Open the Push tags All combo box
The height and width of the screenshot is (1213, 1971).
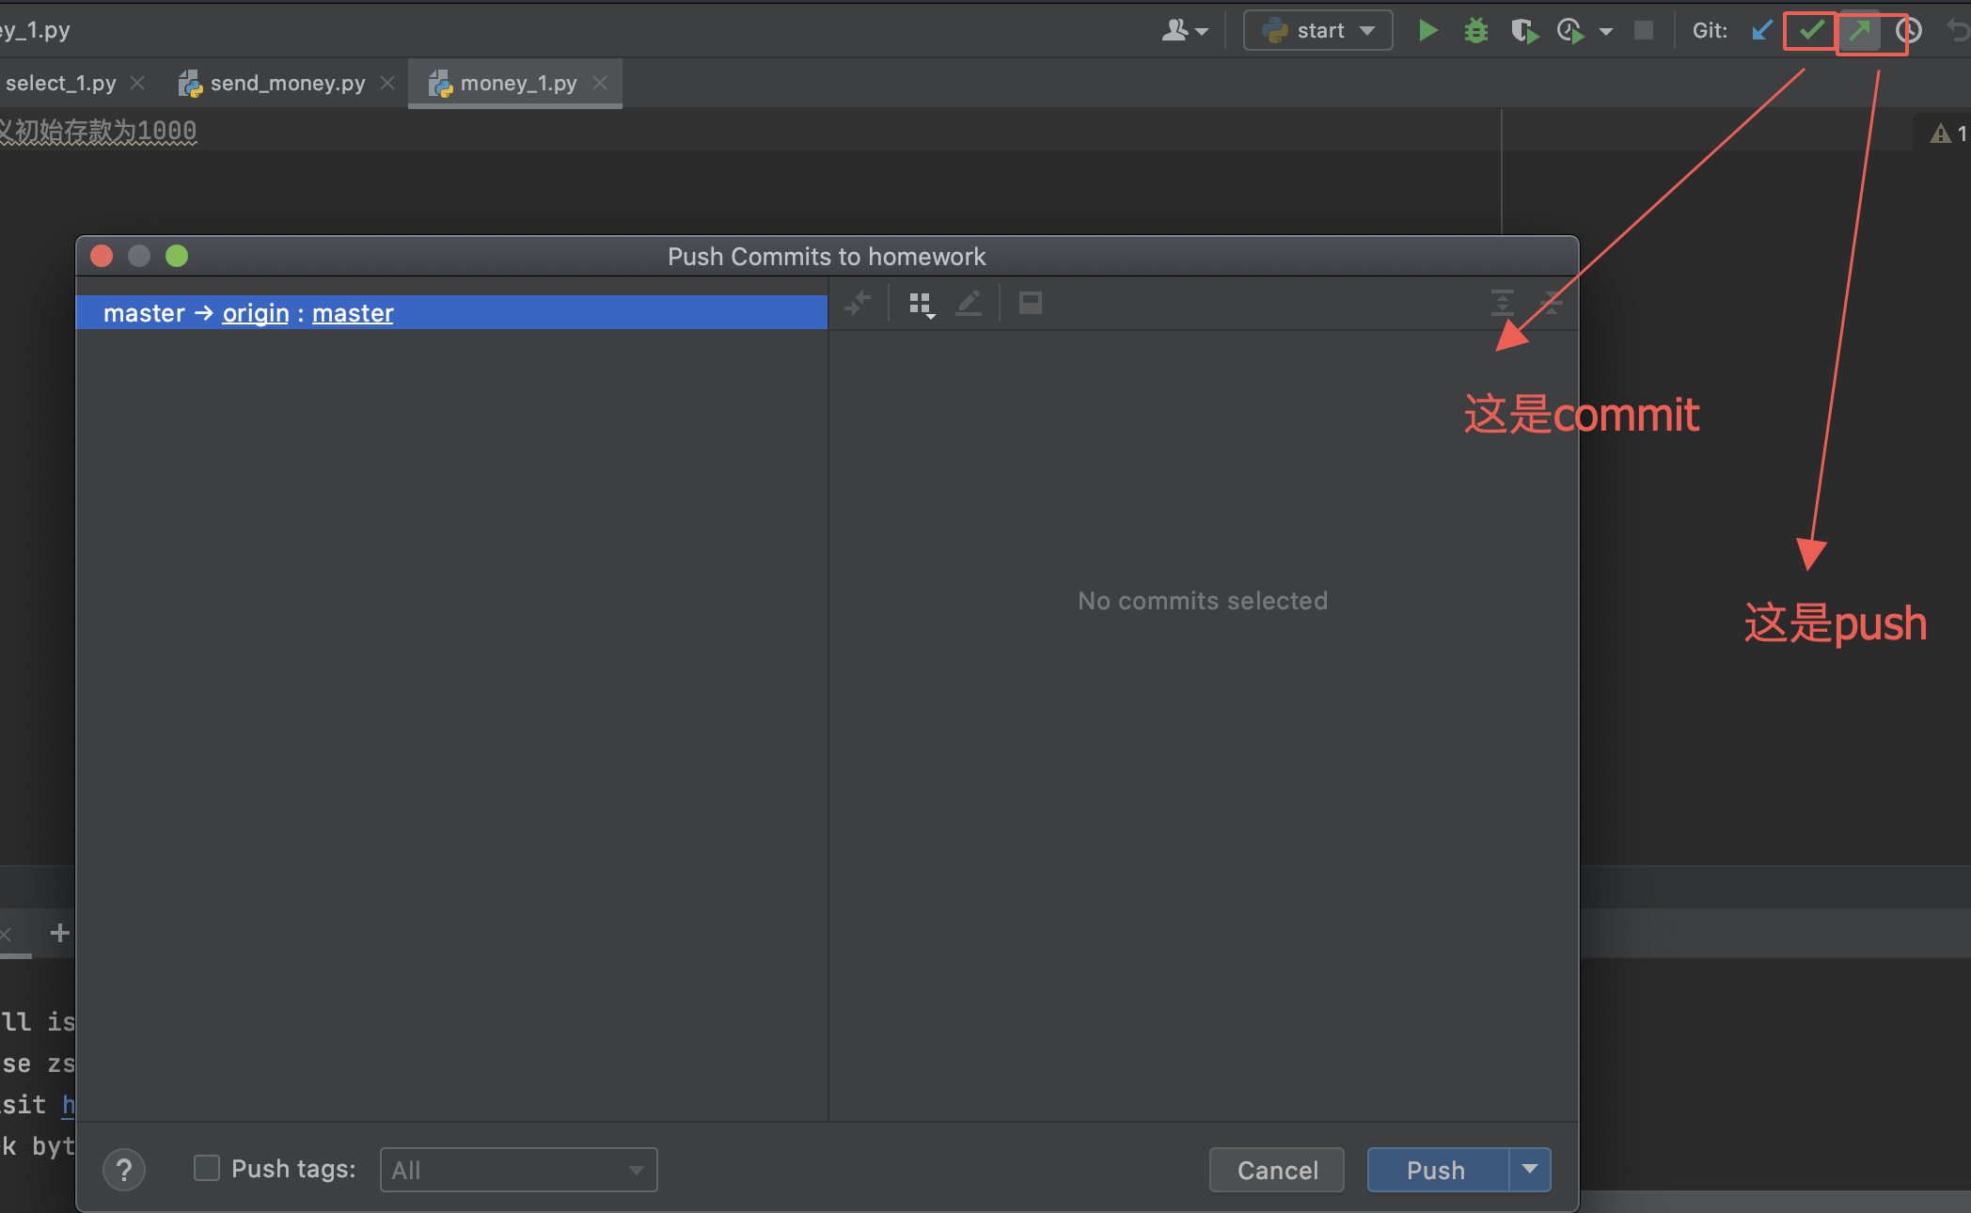click(x=518, y=1170)
